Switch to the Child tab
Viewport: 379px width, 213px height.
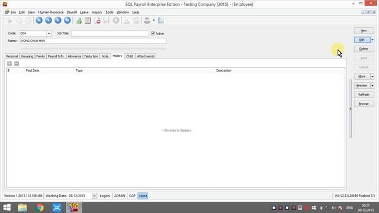coord(130,56)
